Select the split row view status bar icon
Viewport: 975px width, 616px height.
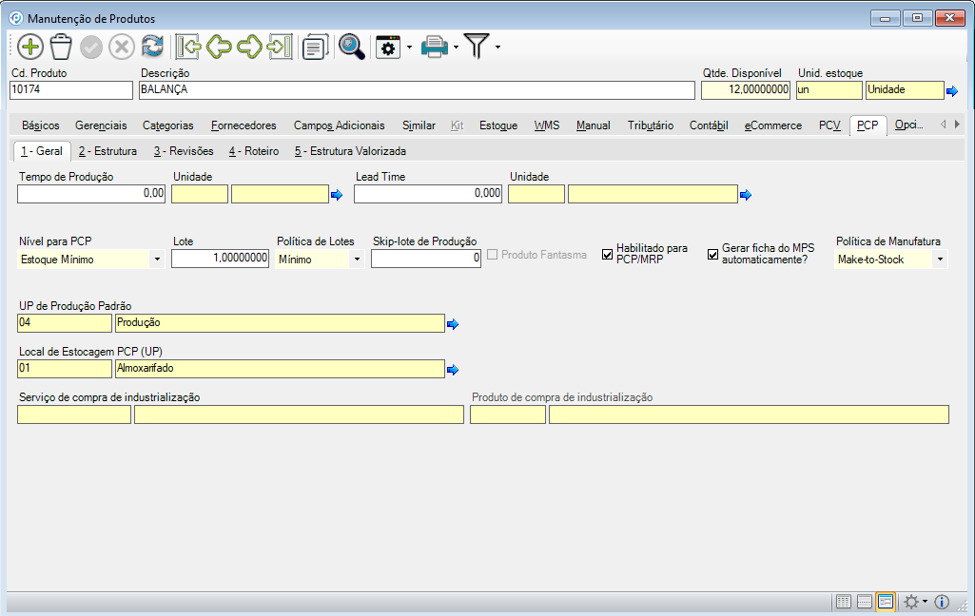[865, 602]
